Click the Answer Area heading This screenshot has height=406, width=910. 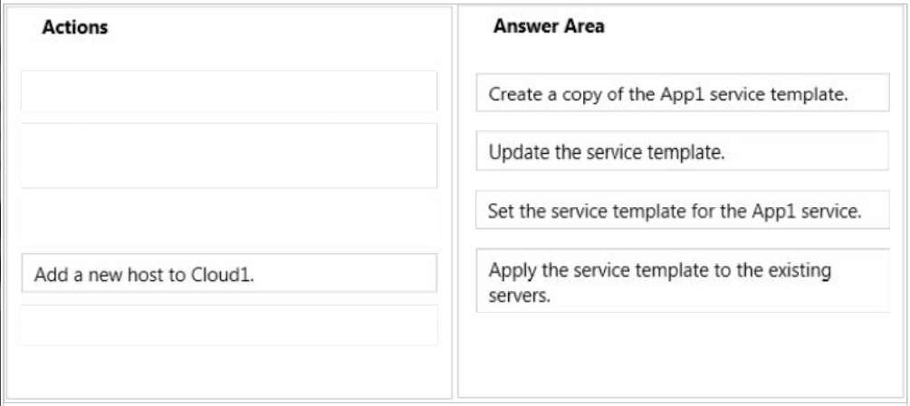(x=549, y=26)
